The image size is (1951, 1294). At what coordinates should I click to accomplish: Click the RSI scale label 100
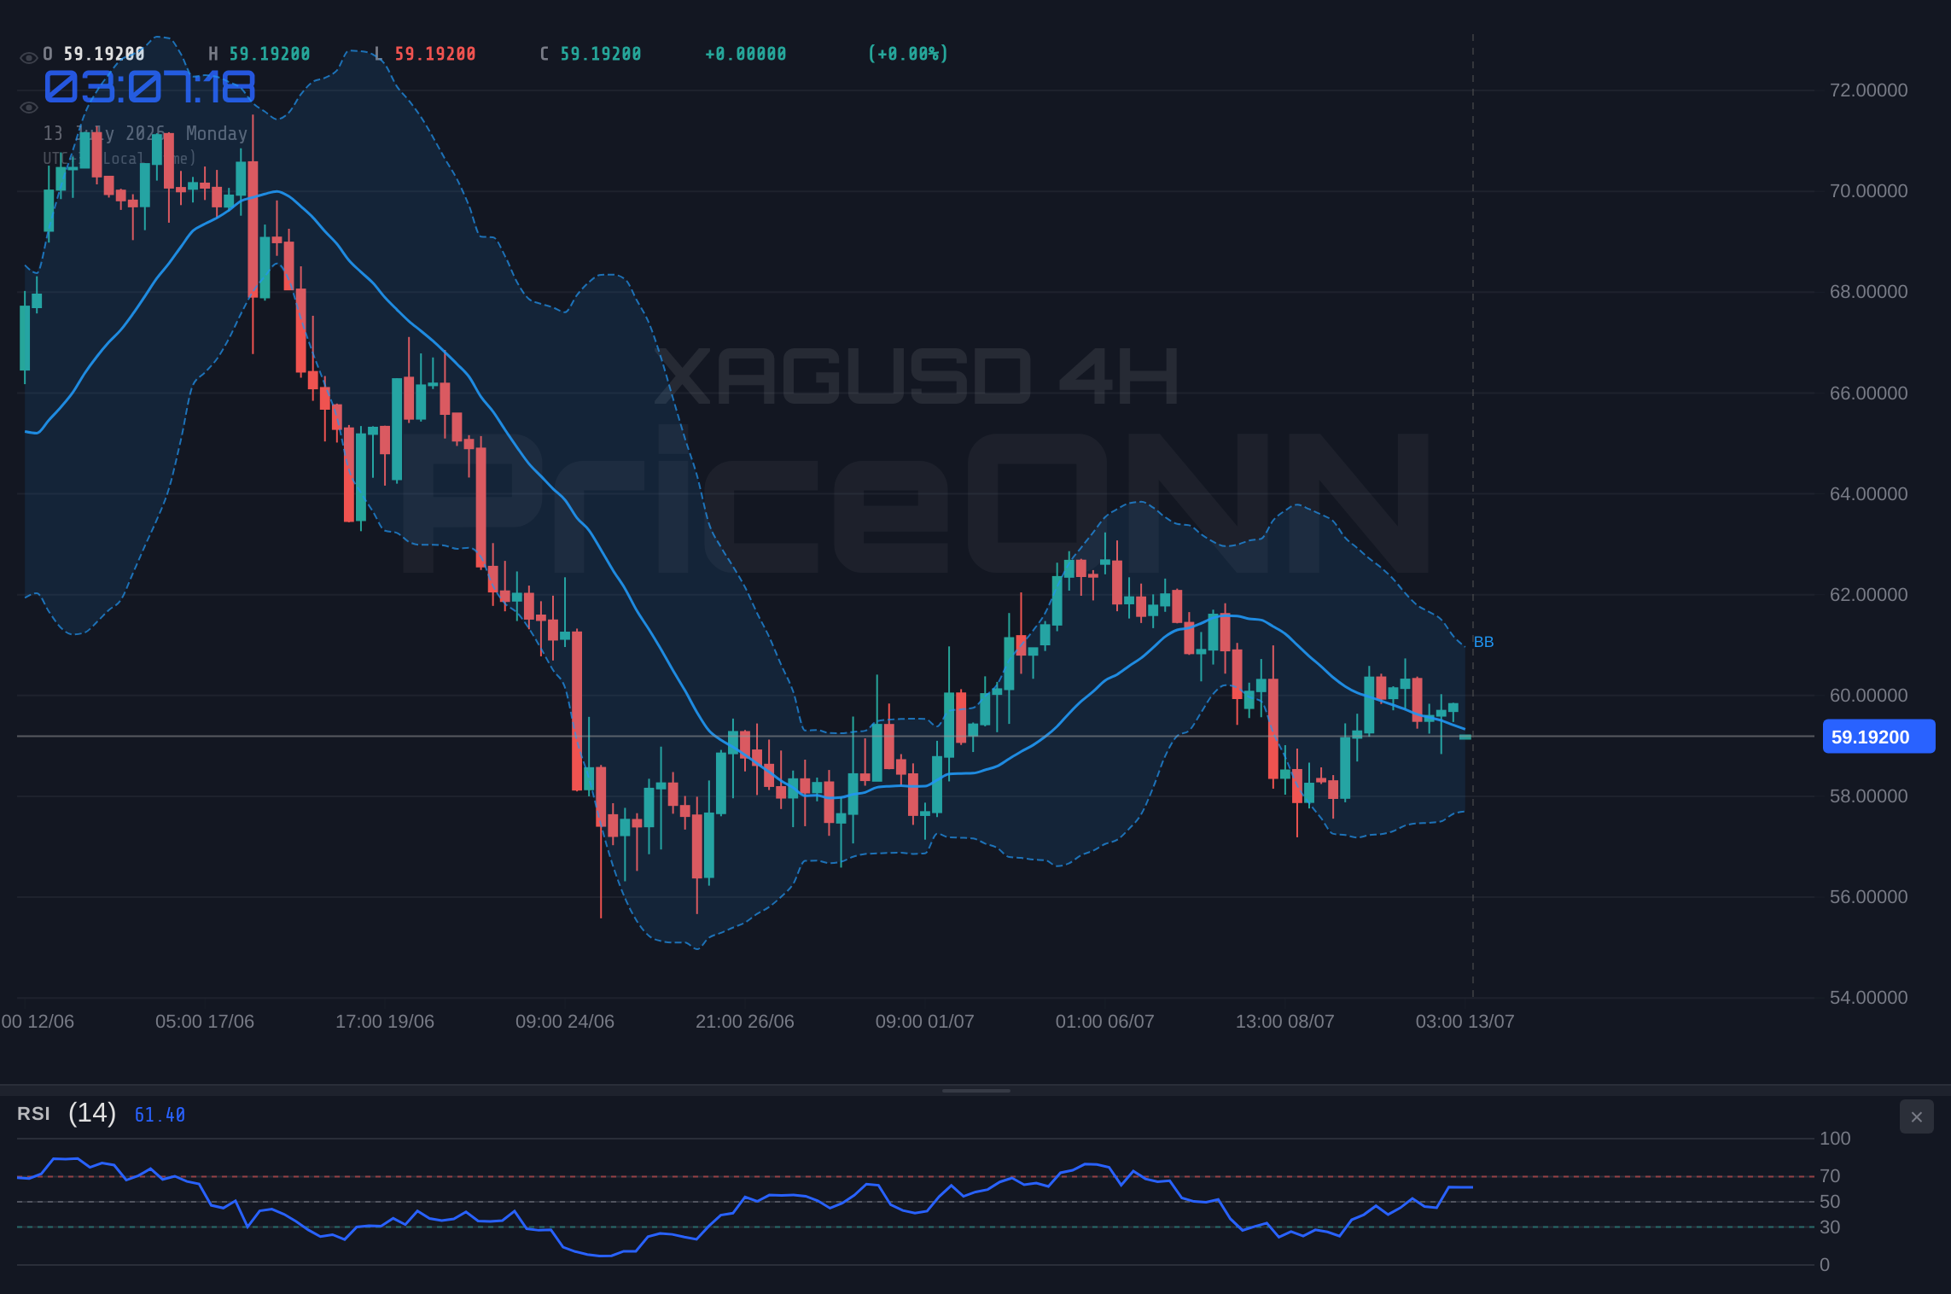1835,1139
